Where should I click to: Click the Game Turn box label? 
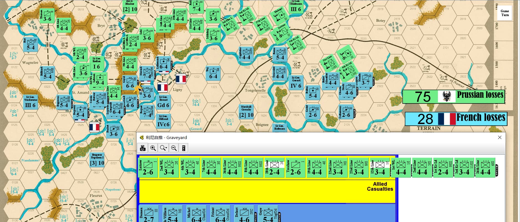(505, 13)
